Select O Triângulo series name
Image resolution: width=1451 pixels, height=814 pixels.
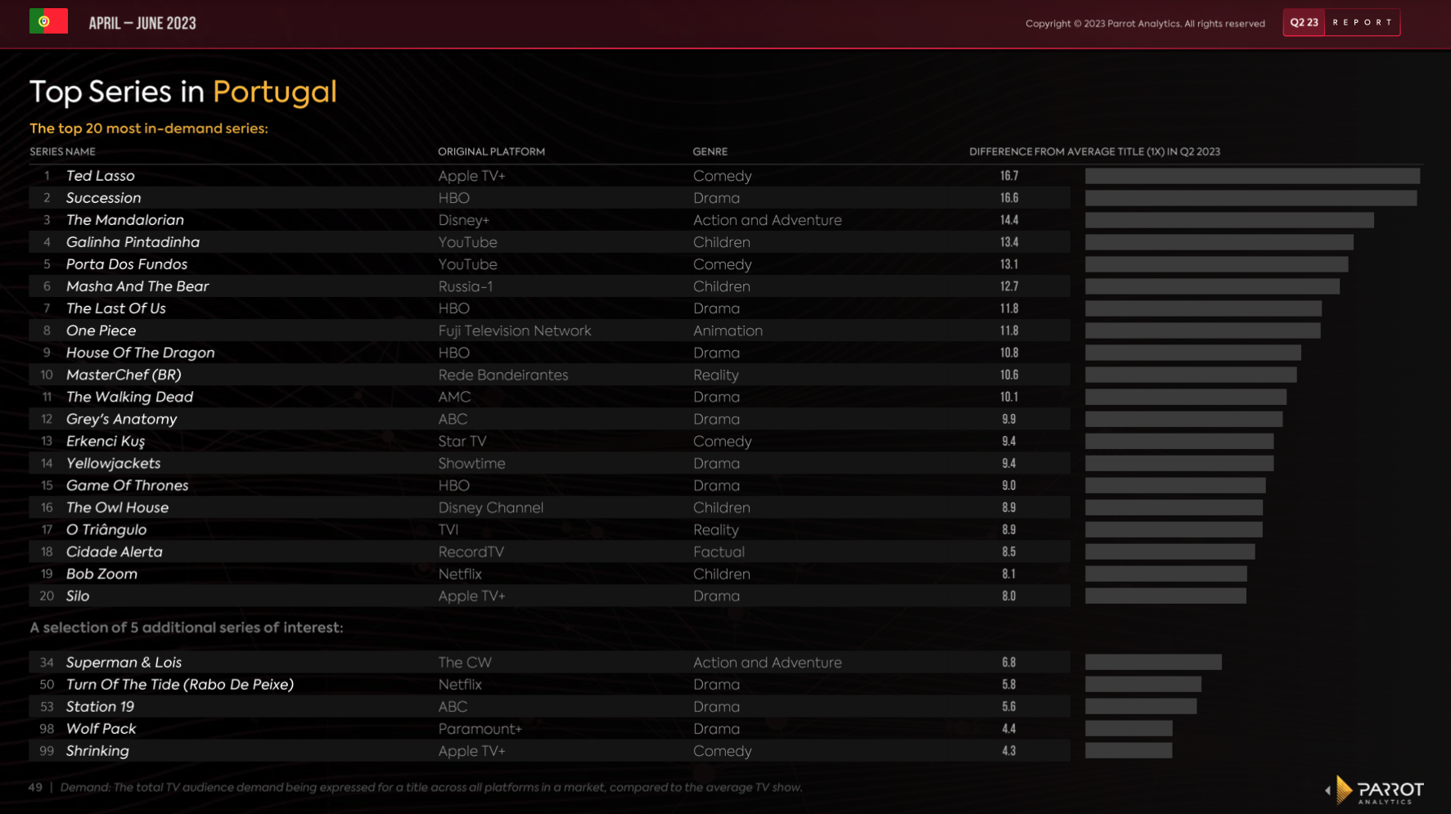coord(106,529)
